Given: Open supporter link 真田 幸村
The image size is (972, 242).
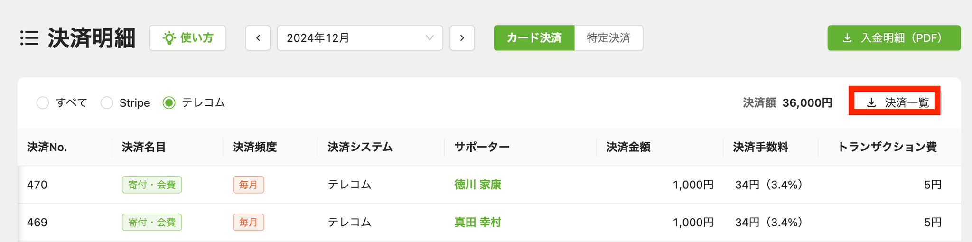Looking at the screenshot, I should 478,222.
